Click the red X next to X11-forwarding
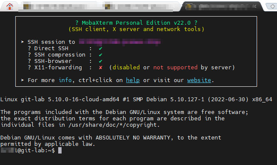 101,68
